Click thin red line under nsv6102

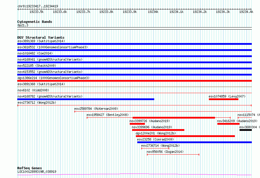click(134, 93)
